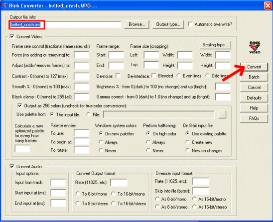Select Even lines de-interlace option
The width and height of the screenshot is (273, 222).
(178, 76)
